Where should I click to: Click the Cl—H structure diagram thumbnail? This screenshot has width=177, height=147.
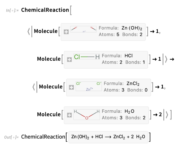click(x=87, y=57)
